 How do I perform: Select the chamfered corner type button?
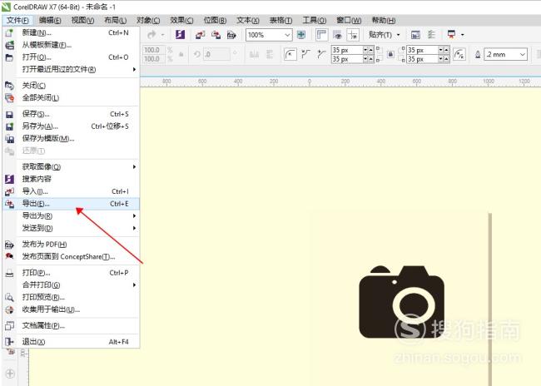pyautogui.click(x=321, y=54)
